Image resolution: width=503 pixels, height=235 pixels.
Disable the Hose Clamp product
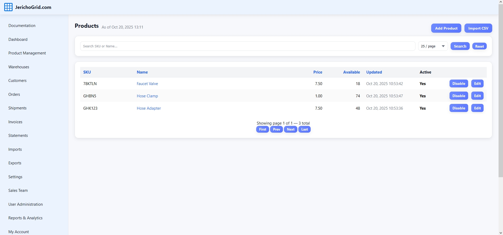458,96
